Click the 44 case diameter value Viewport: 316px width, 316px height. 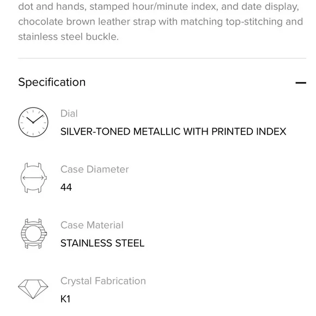[x=66, y=187]
